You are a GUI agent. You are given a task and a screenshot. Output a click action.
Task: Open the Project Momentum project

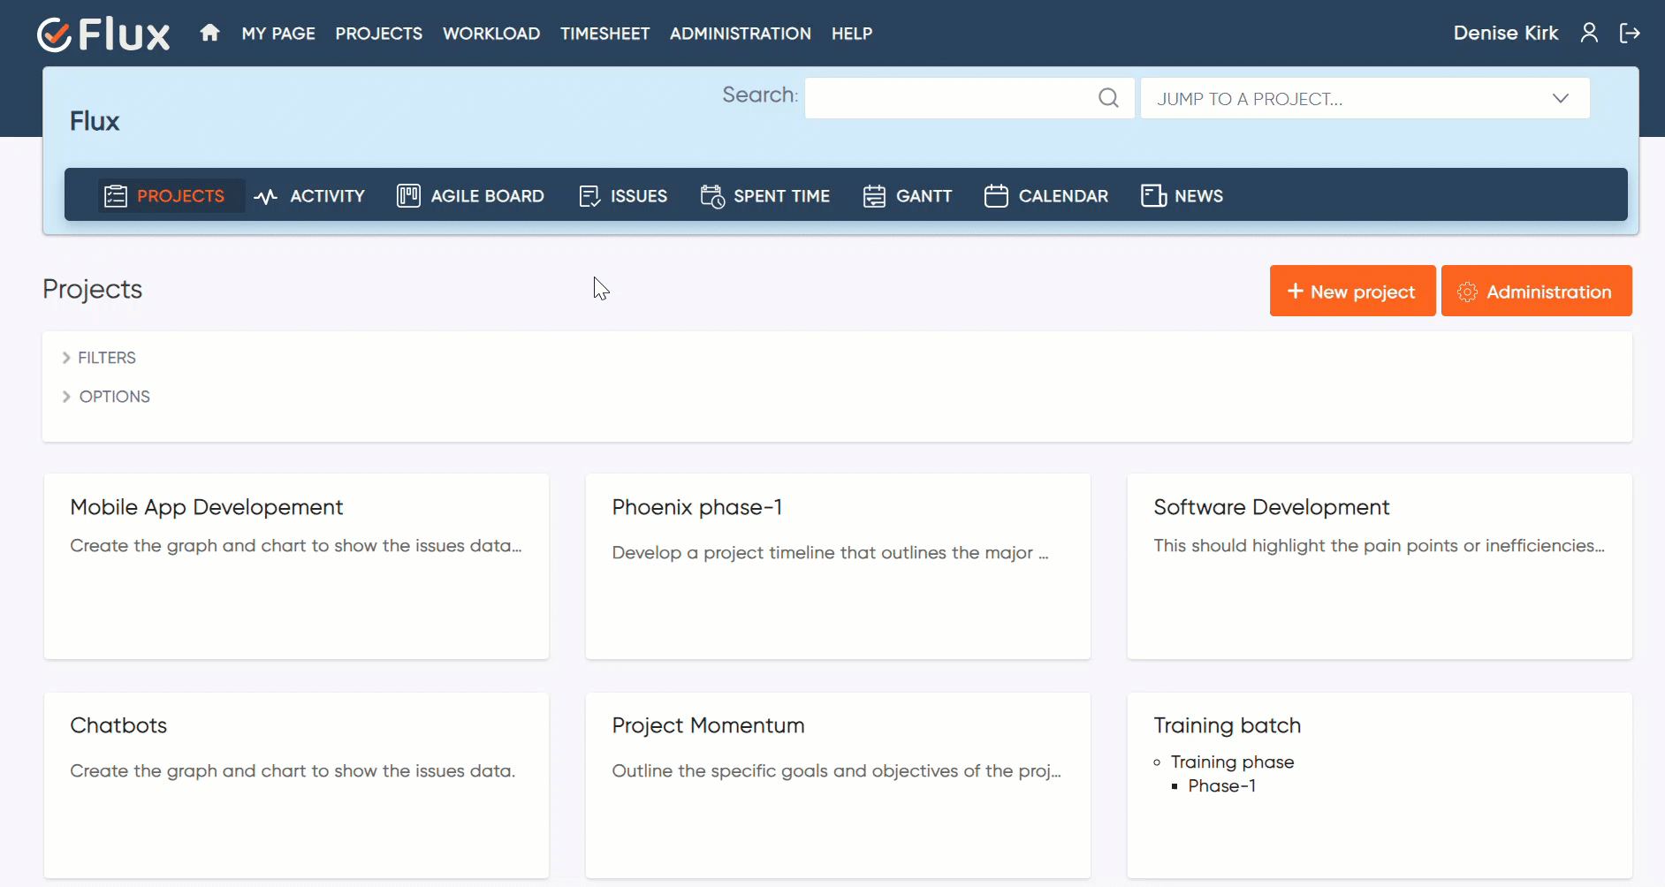click(x=707, y=725)
